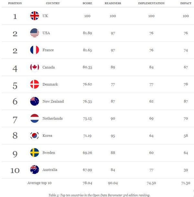This screenshot has height=197, width=194.
Task: Select the Korea flag icon
Action: click(x=34, y=136)
